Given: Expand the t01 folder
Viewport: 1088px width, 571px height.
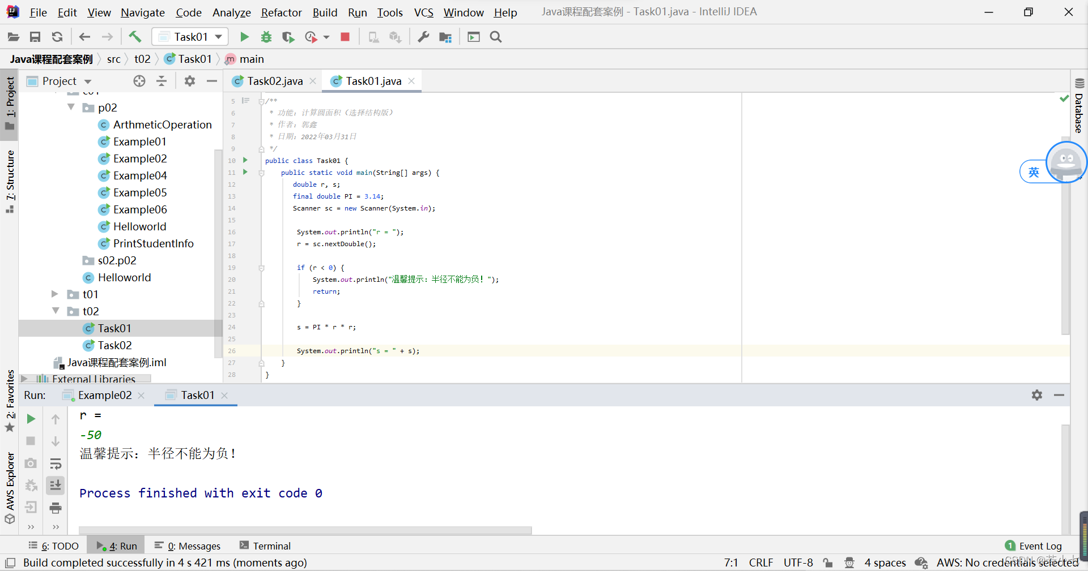Looking at the screenshot, I should tap(55, 294).
